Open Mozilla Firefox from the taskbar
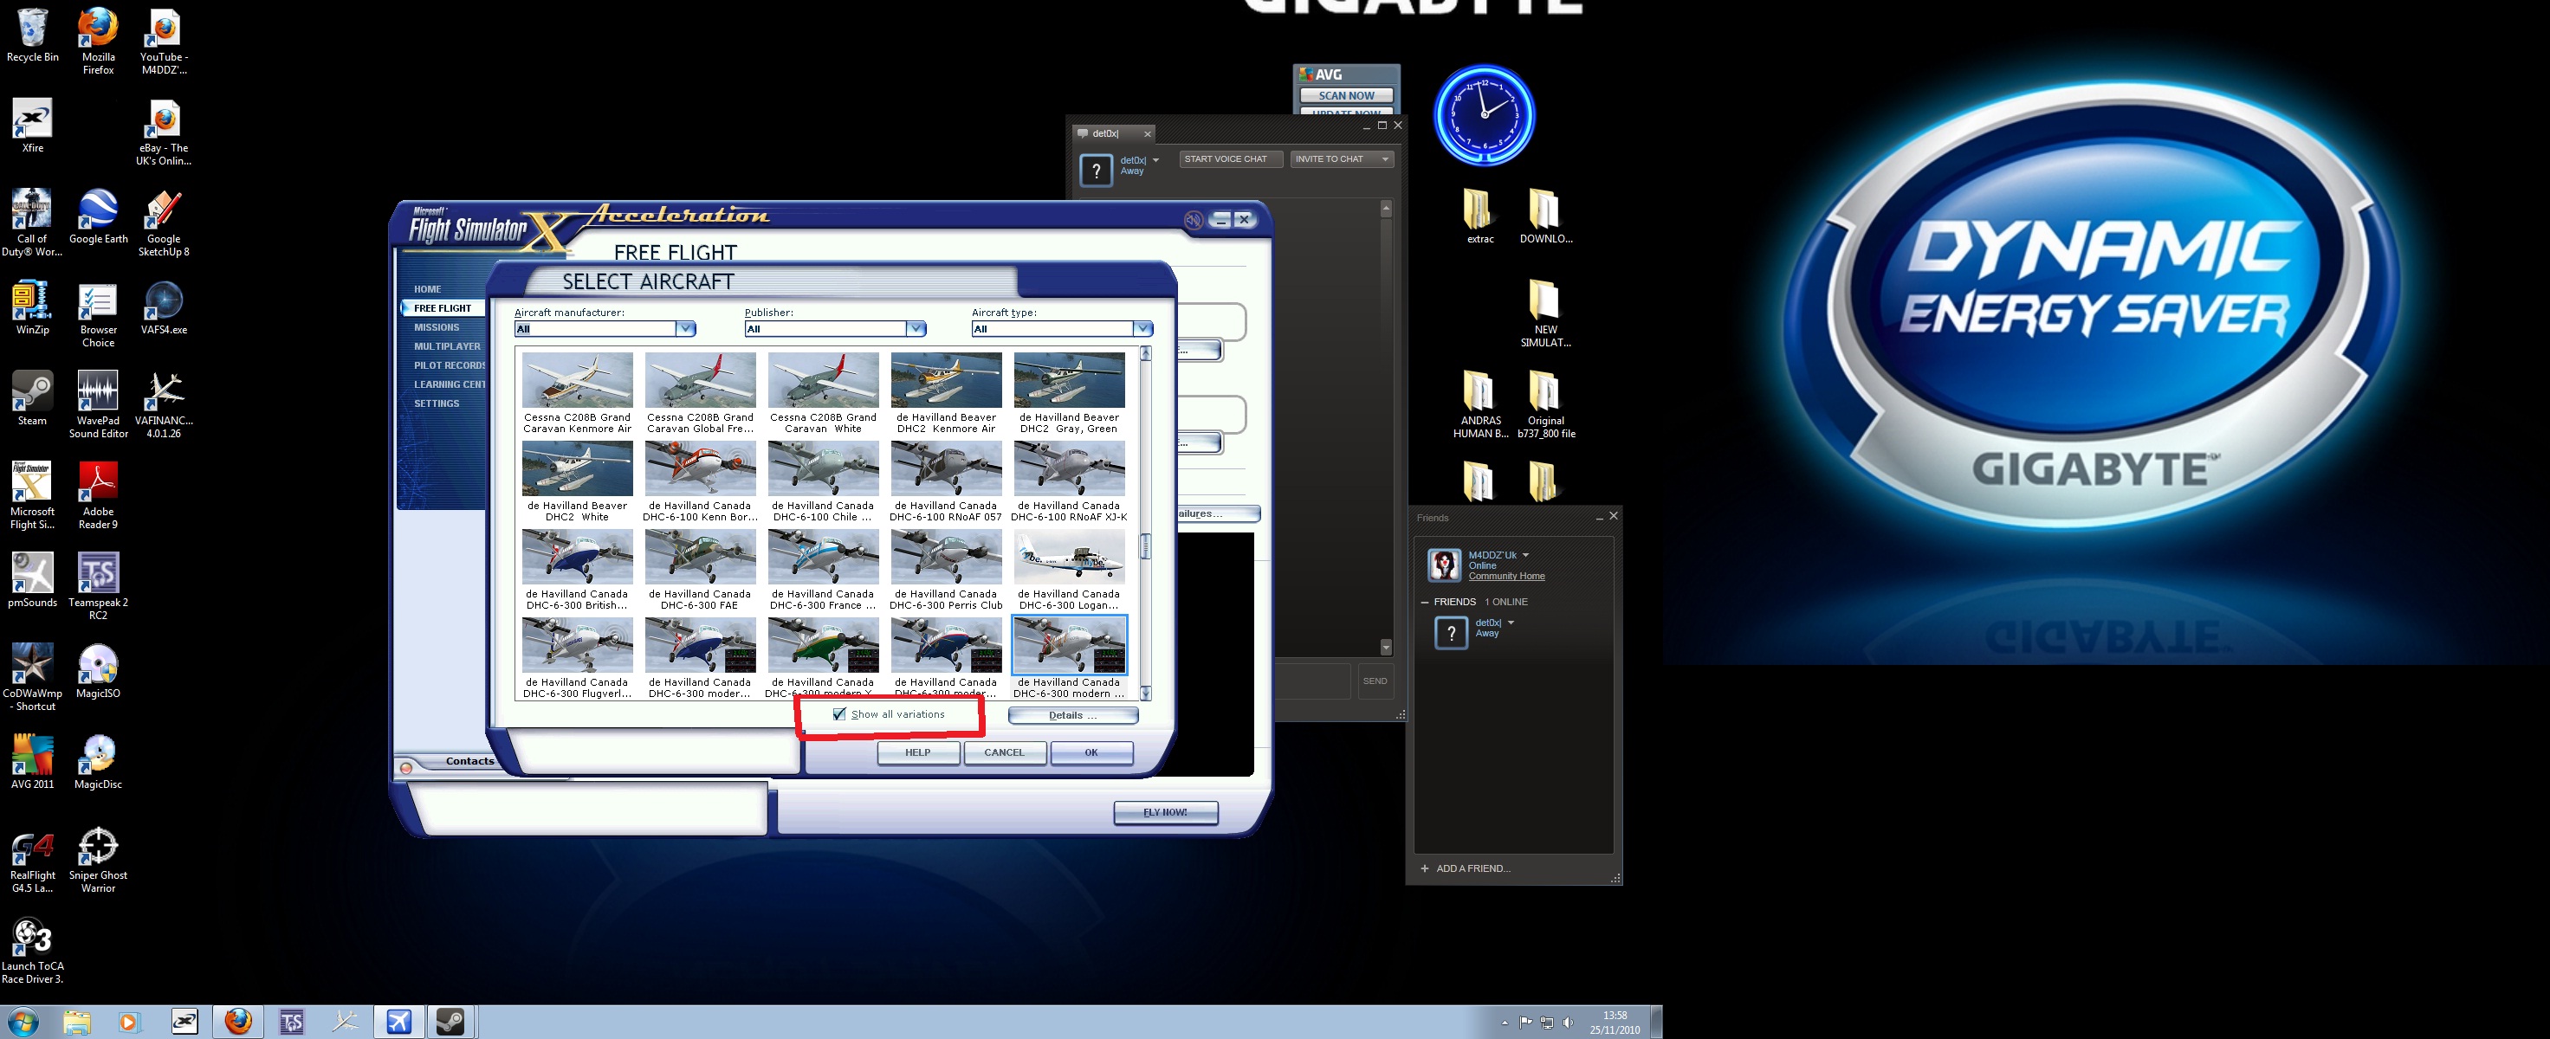The width and height of the screenshot is (2550, 1039). pos(237,1021)
